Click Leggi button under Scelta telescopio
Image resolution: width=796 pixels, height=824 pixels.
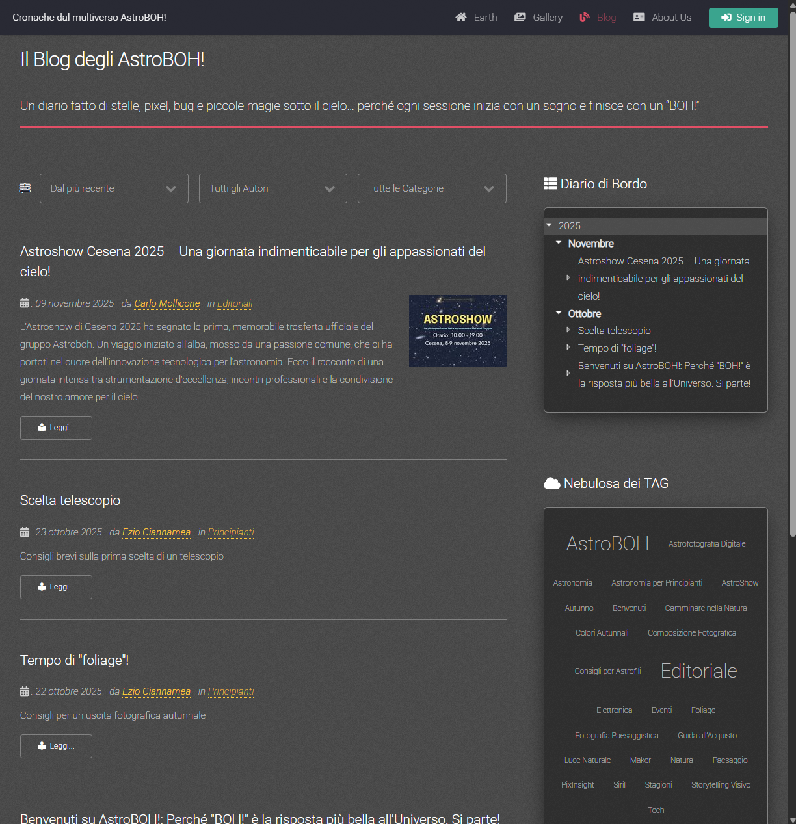[x=56, y=587]
